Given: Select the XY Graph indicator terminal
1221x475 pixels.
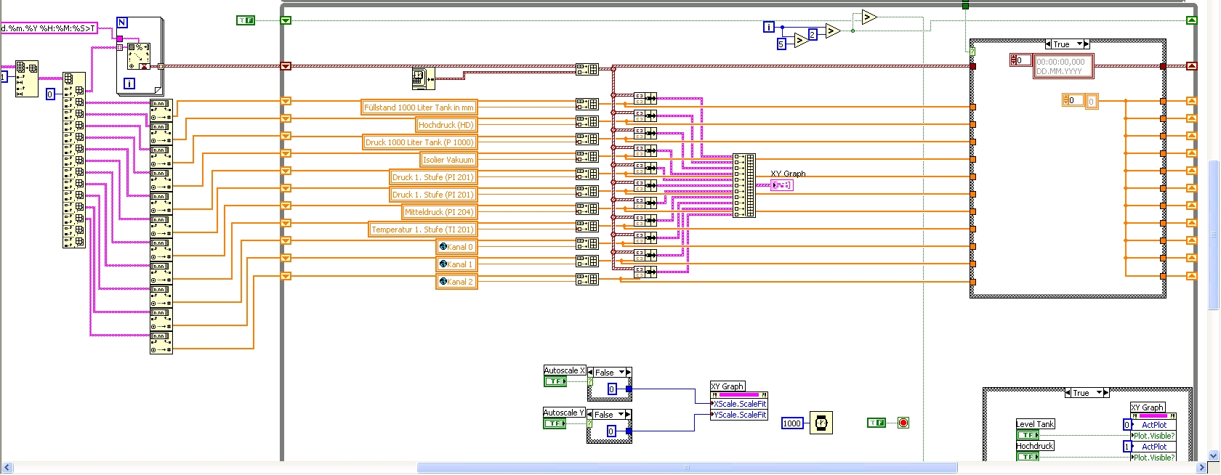Looking at the screenshot, I should [x=781, y=186].
